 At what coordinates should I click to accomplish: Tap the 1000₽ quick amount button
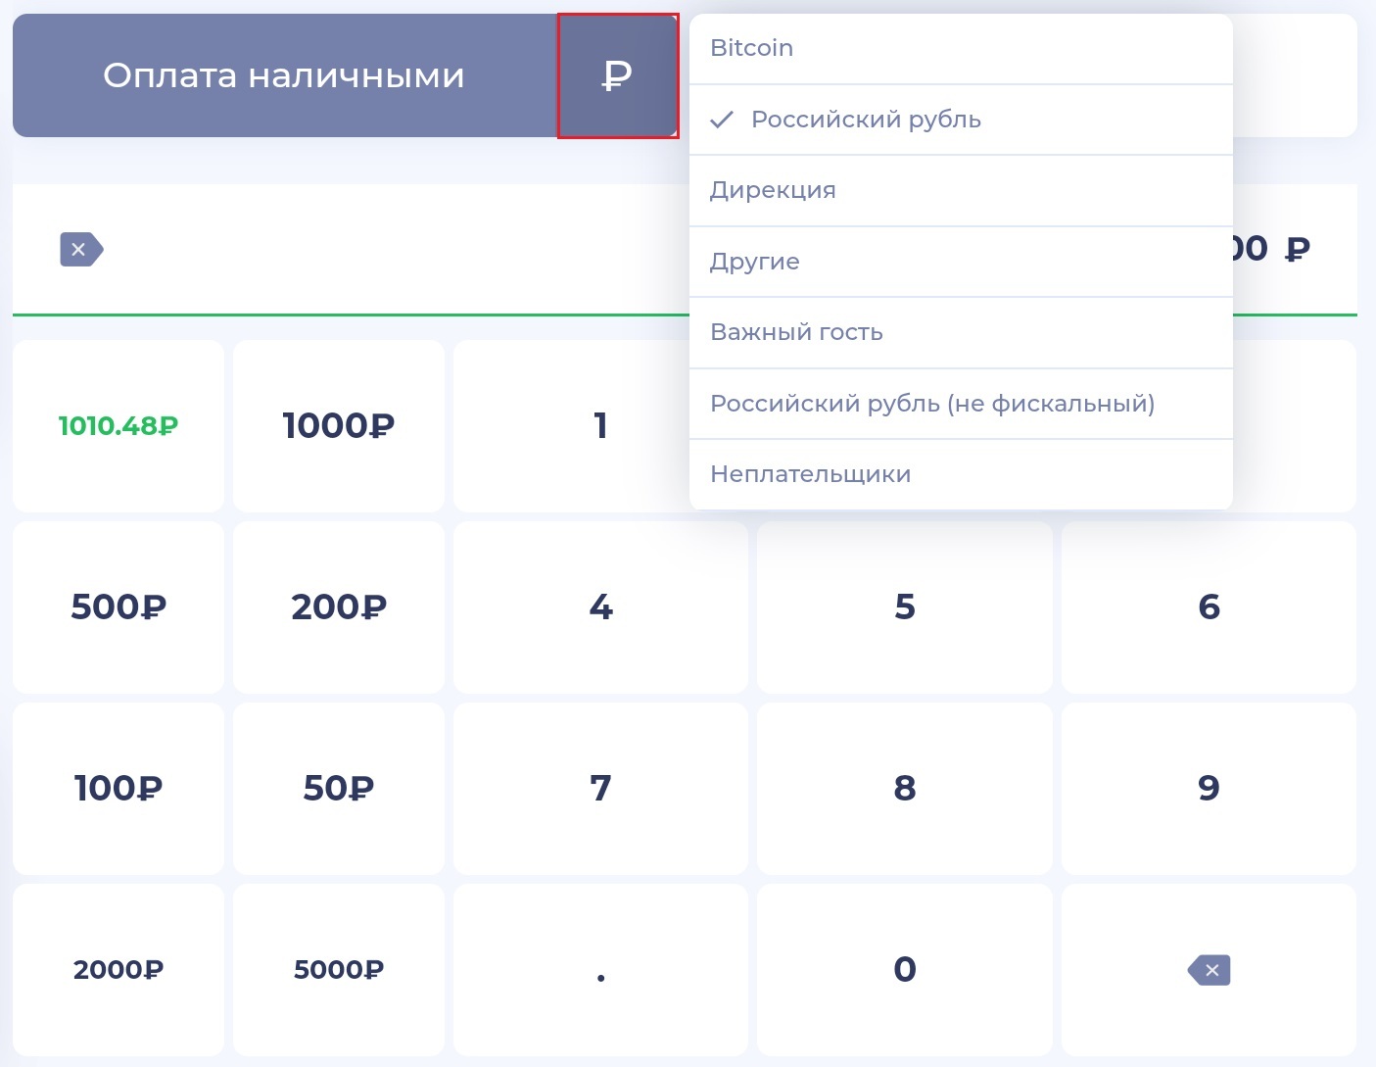[x=339, y=426]
